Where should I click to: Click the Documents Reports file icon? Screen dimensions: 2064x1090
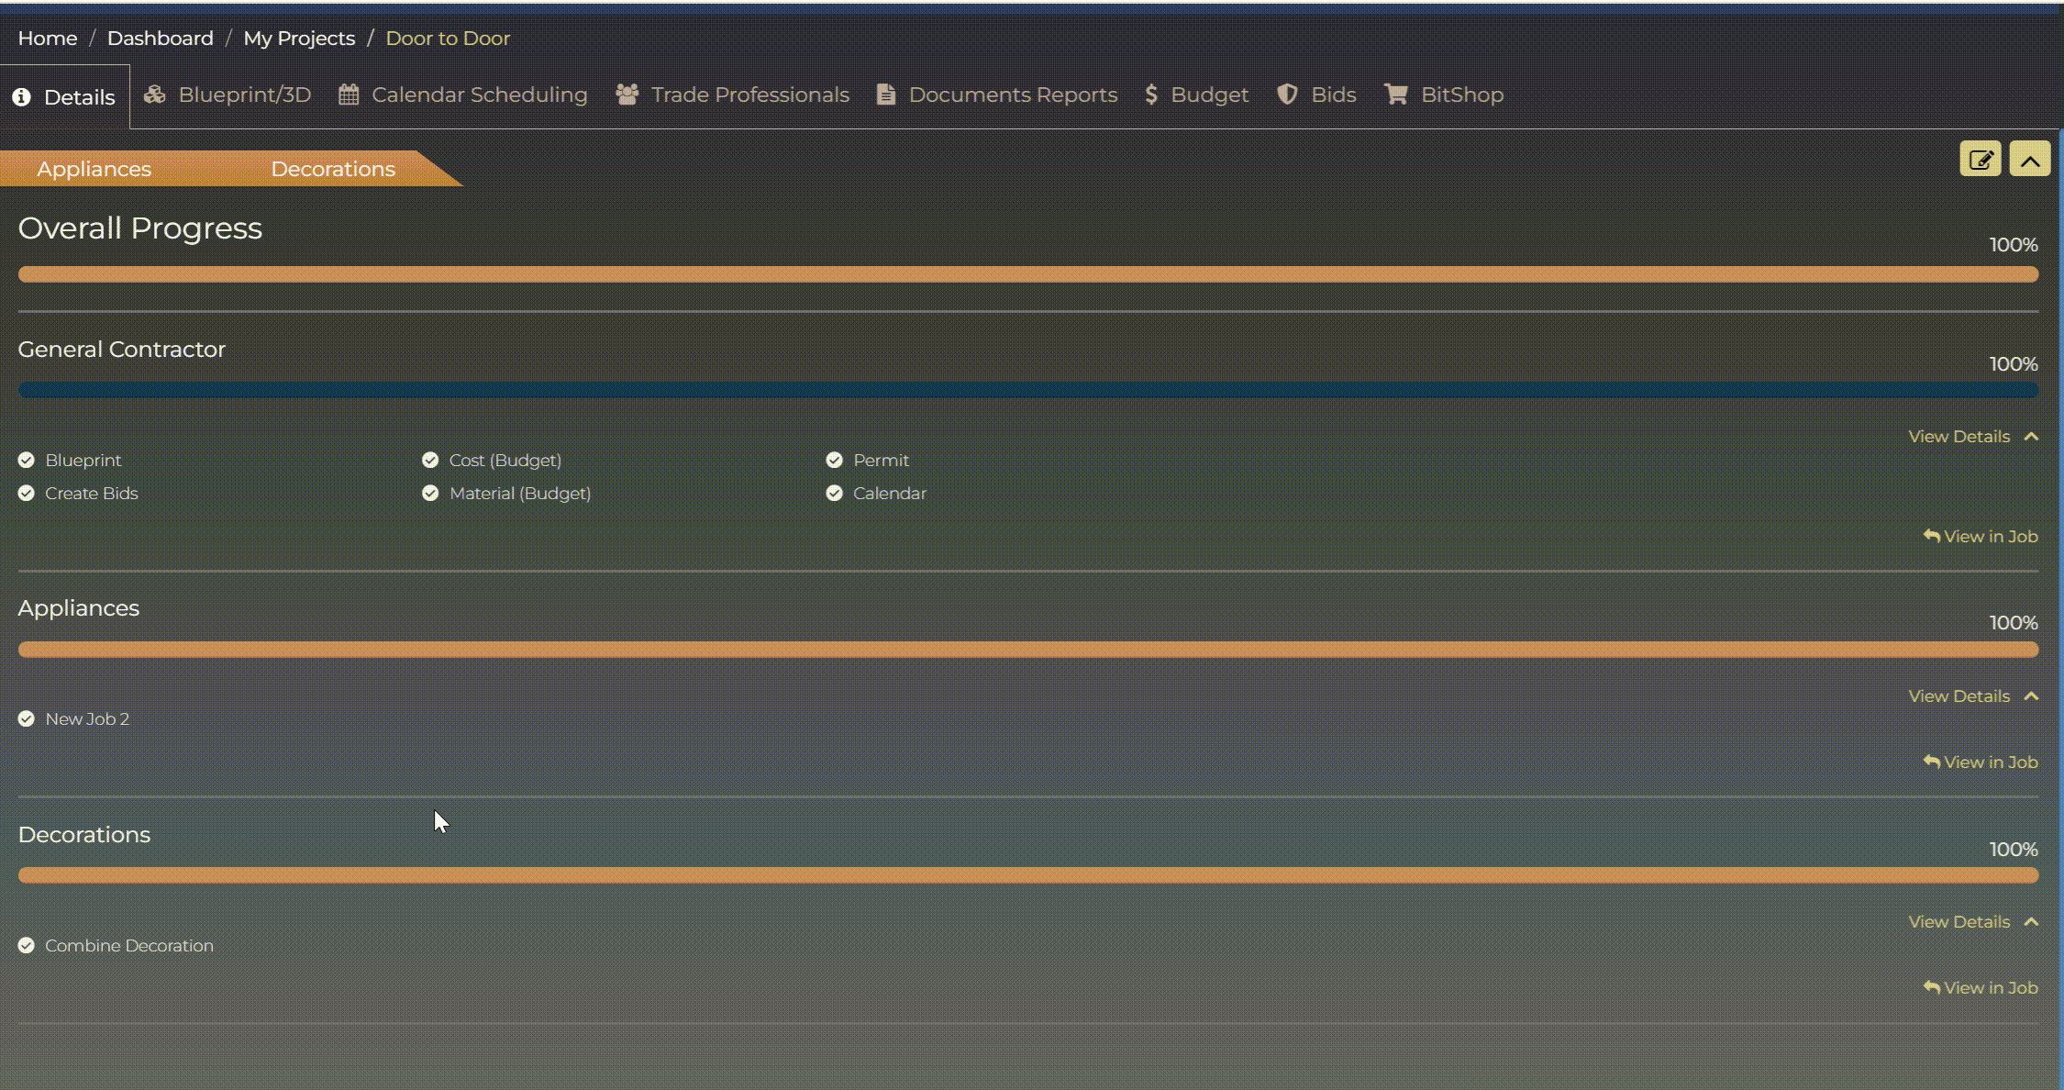885,95
